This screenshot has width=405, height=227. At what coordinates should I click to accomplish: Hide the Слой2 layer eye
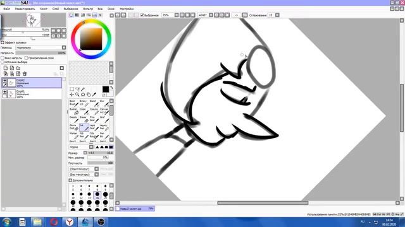coord(4,81)
